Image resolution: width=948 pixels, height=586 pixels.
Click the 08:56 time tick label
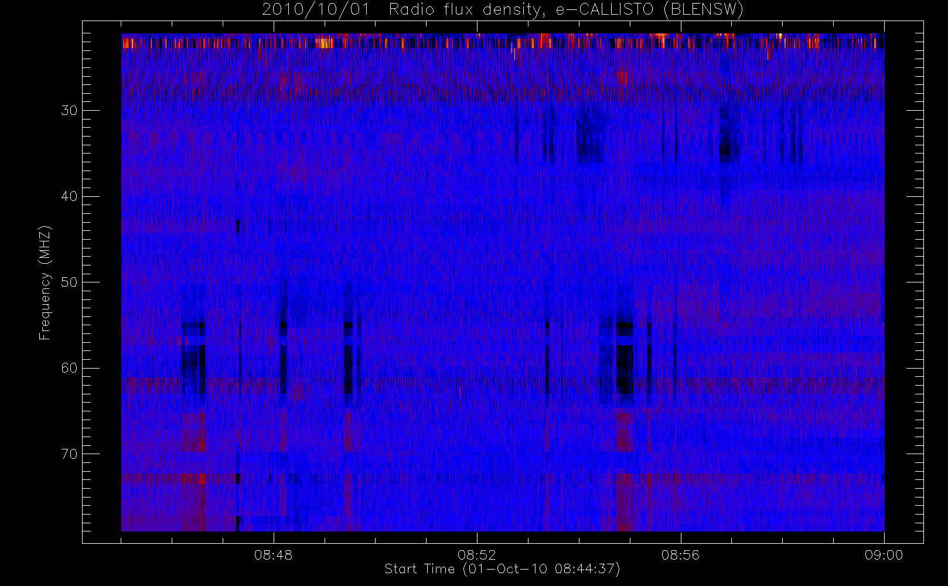[x=680, y=555]
